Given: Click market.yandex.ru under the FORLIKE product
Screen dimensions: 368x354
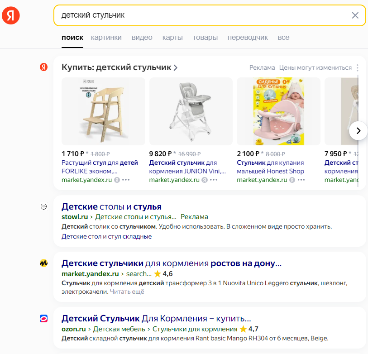Looking at the screenshot, I should coord(86,180).
